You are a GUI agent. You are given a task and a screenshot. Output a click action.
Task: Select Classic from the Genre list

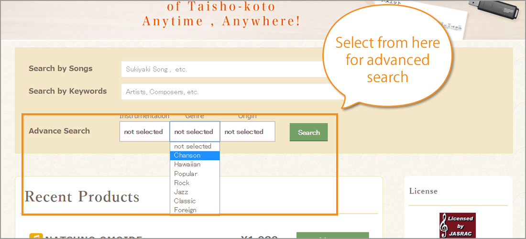[195, 201]
